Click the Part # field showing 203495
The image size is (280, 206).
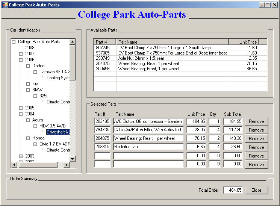click(103, 121)
